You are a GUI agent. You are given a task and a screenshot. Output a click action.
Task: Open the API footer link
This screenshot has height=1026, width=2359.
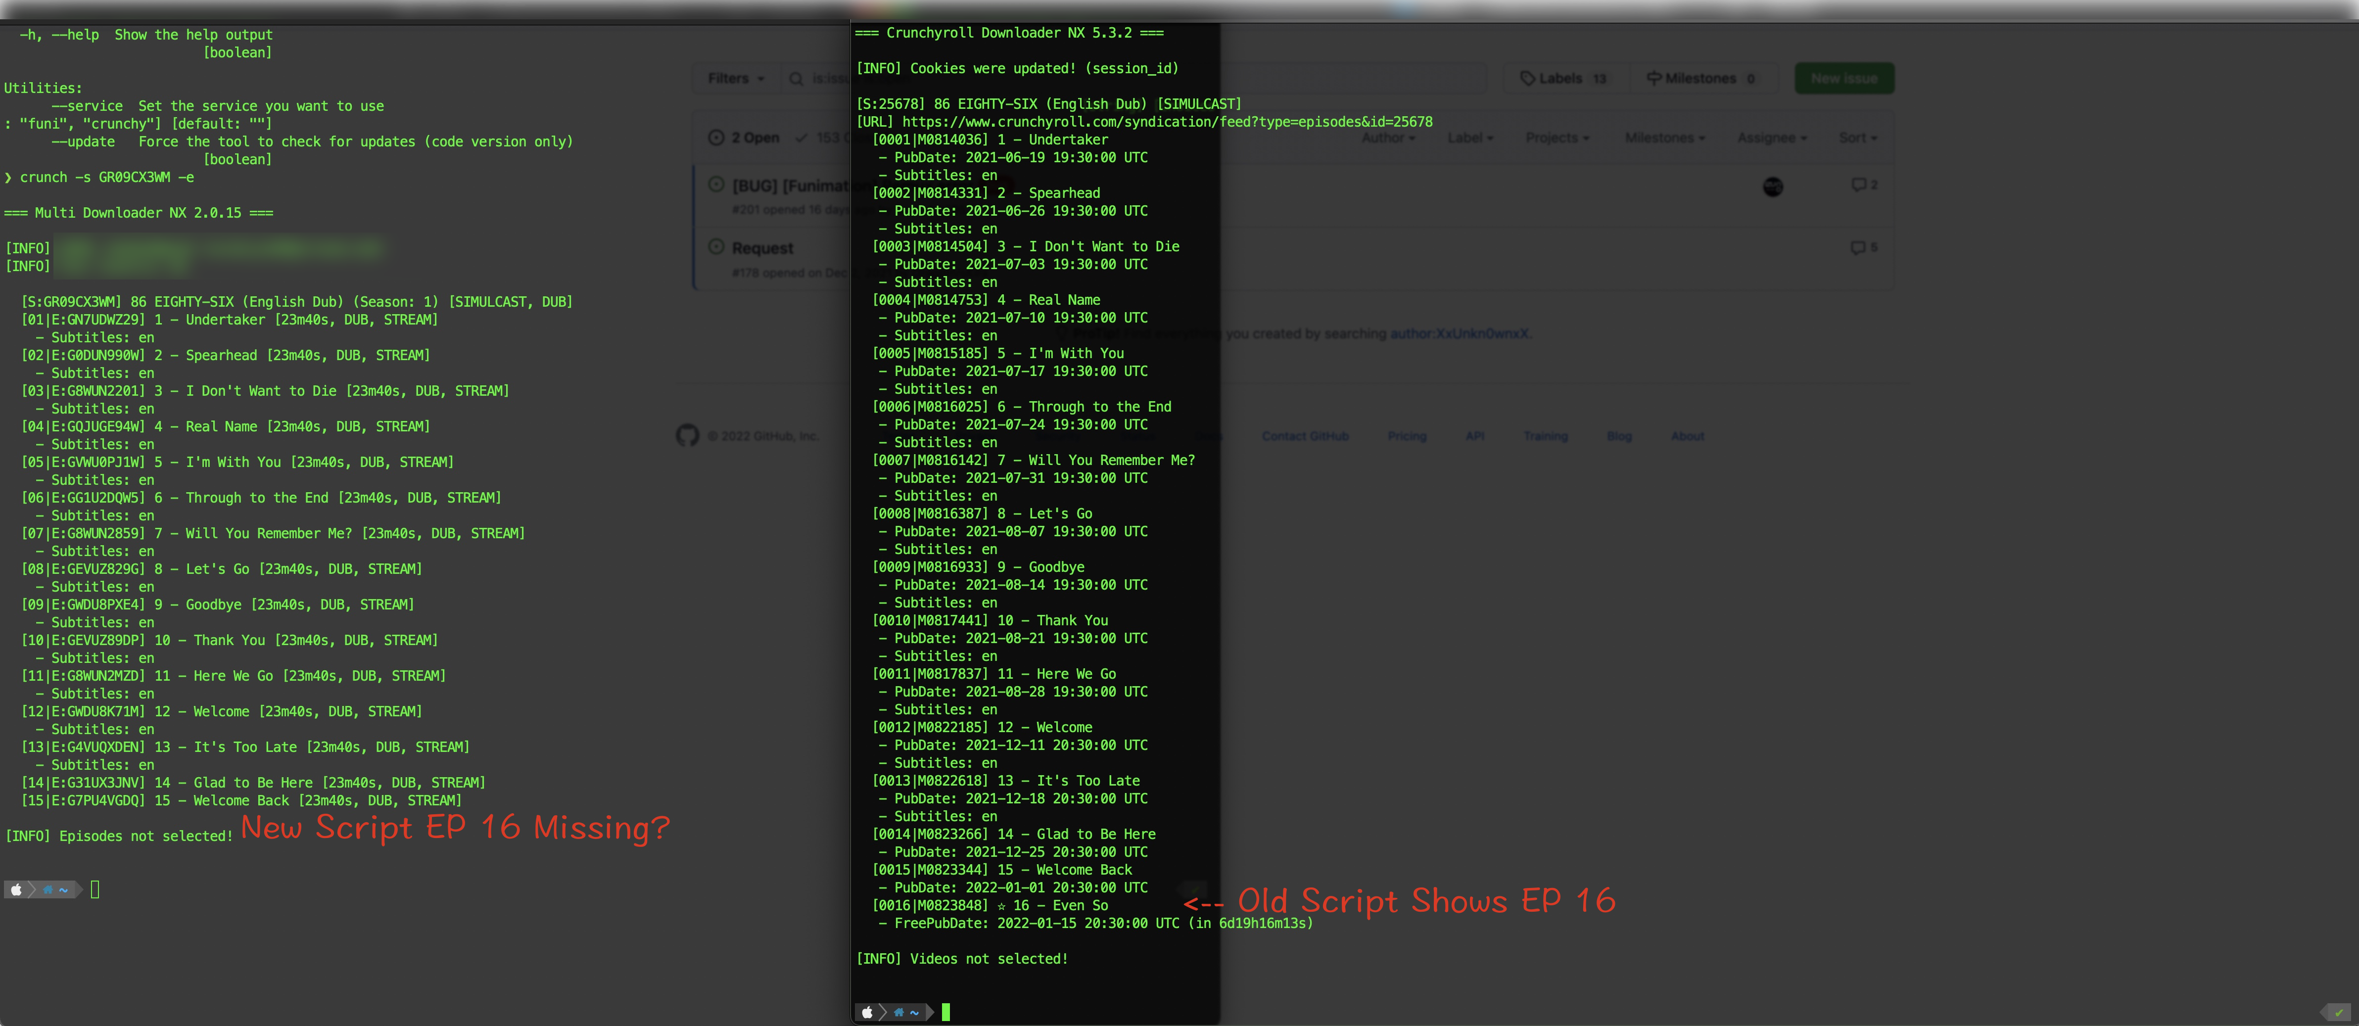(1474, 437)
